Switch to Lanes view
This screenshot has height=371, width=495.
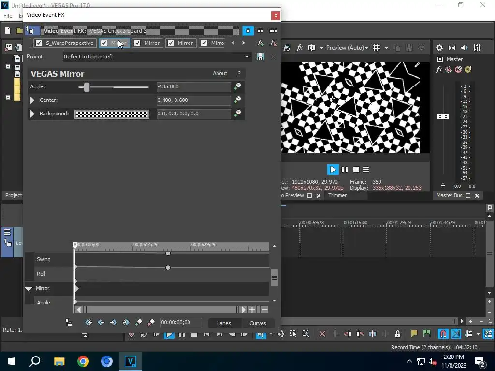point(224,323)
